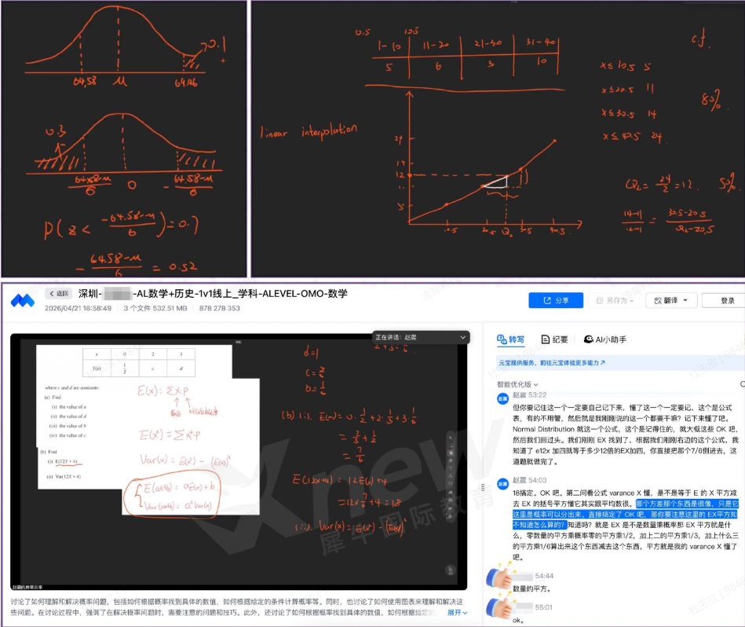Click the blue highlighted transcript sentence

click(x=625, y=515)
